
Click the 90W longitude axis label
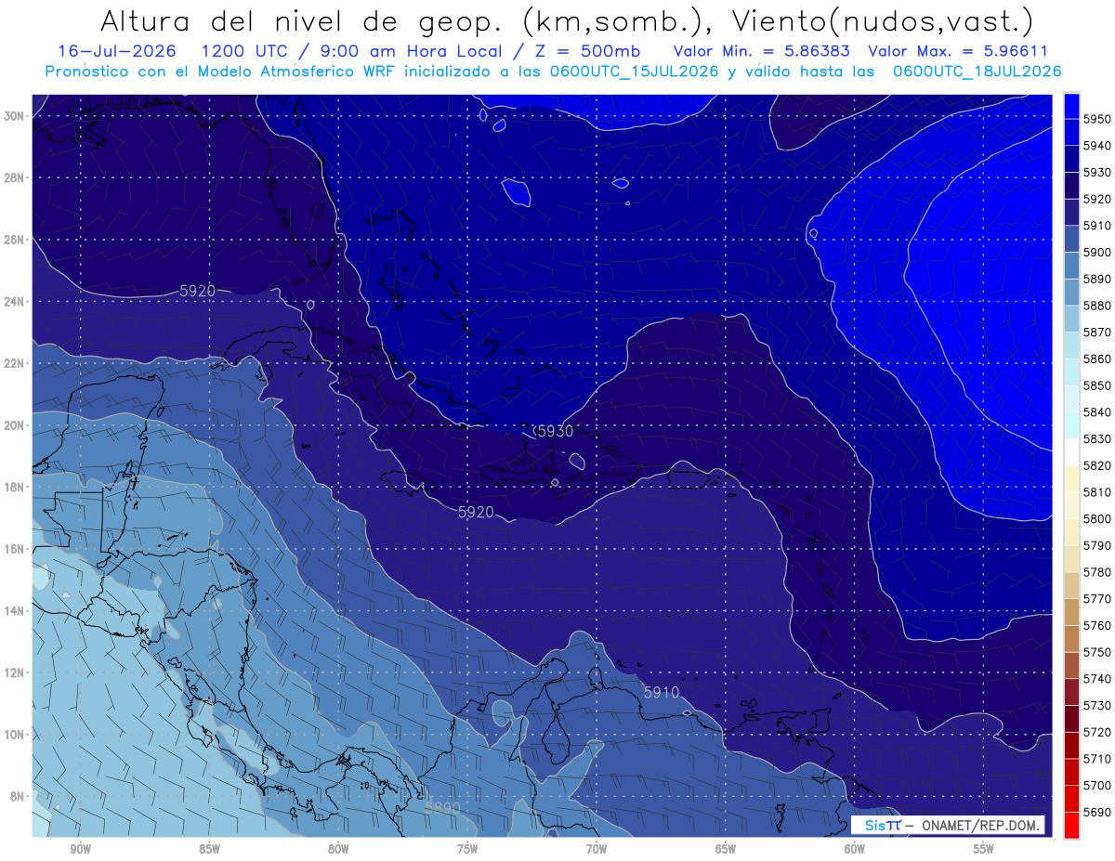coord(80,850)
